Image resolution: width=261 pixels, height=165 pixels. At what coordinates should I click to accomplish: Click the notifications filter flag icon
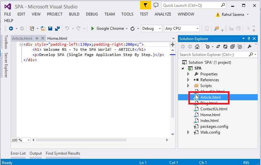(x=146, y=5)
